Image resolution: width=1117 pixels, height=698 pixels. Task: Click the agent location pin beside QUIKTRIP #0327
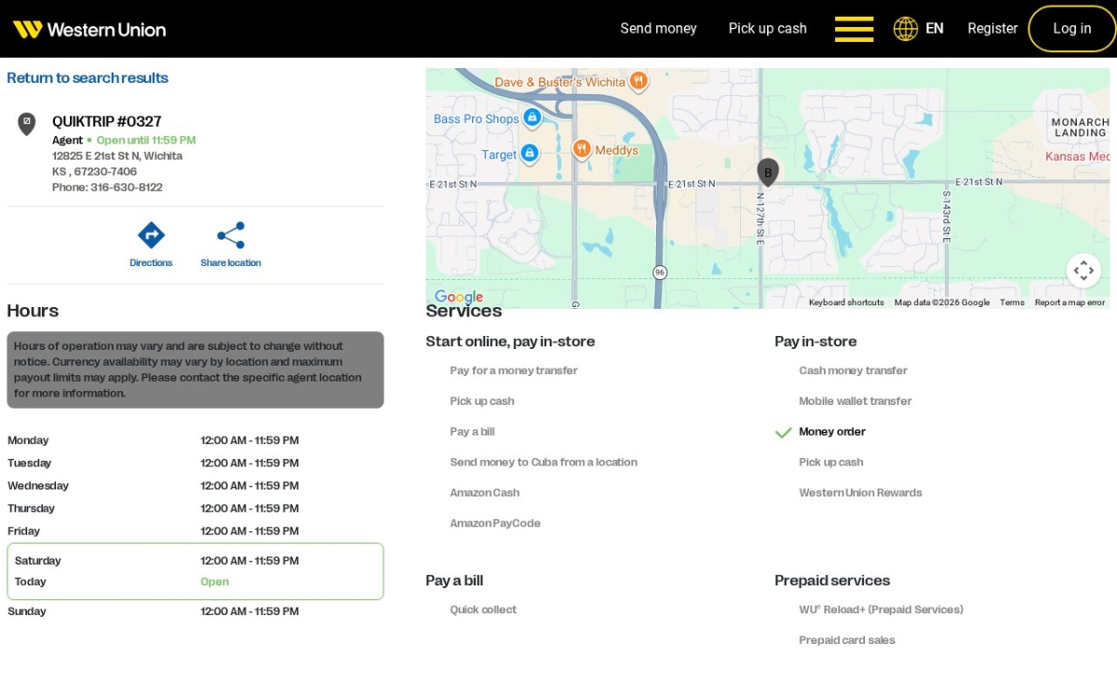coord(27,124)
